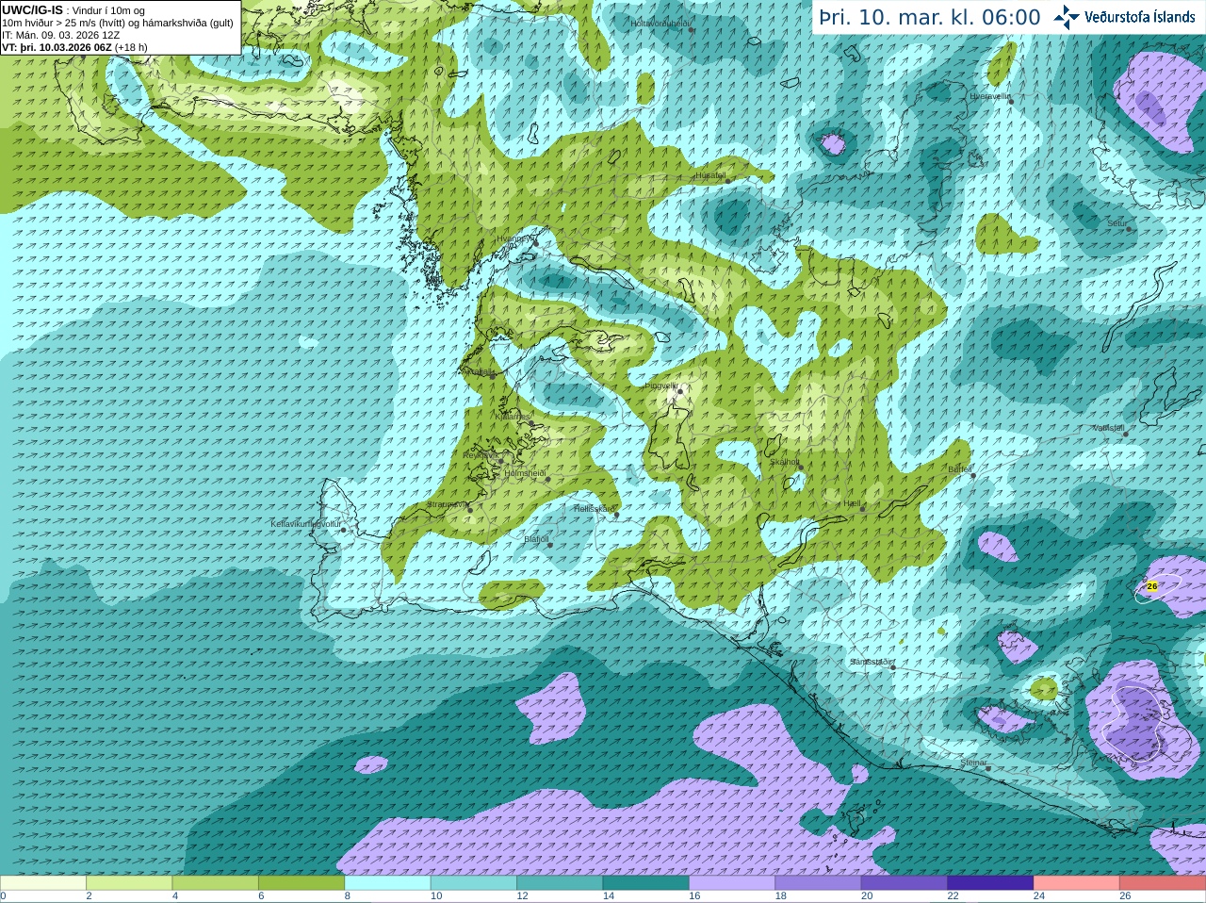
Task: Select the Hæll station marker
Action: pos(862,509)
